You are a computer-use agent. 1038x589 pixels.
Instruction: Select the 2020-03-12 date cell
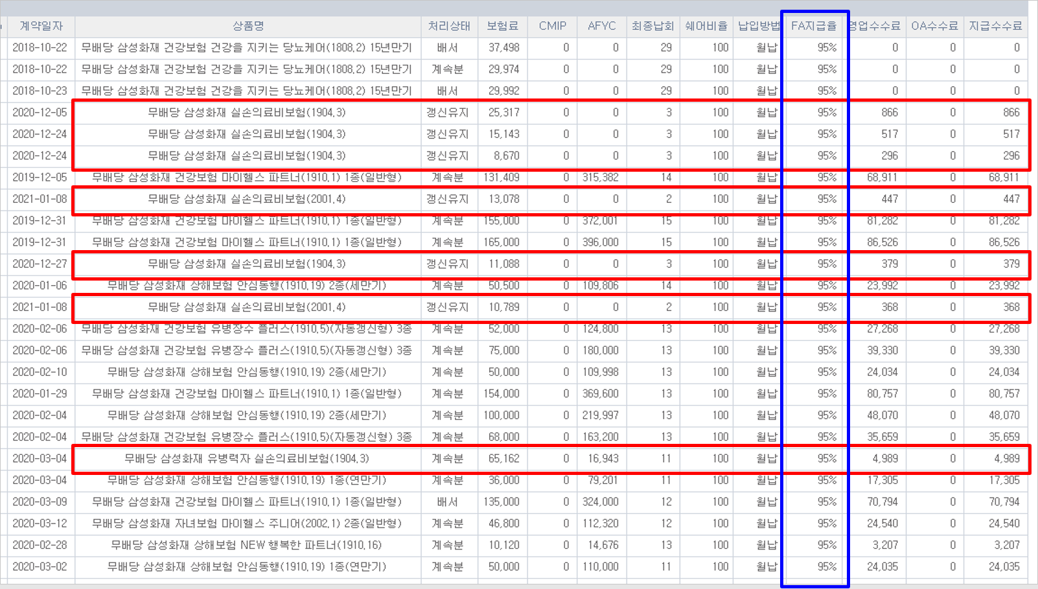tap(40, 524)
